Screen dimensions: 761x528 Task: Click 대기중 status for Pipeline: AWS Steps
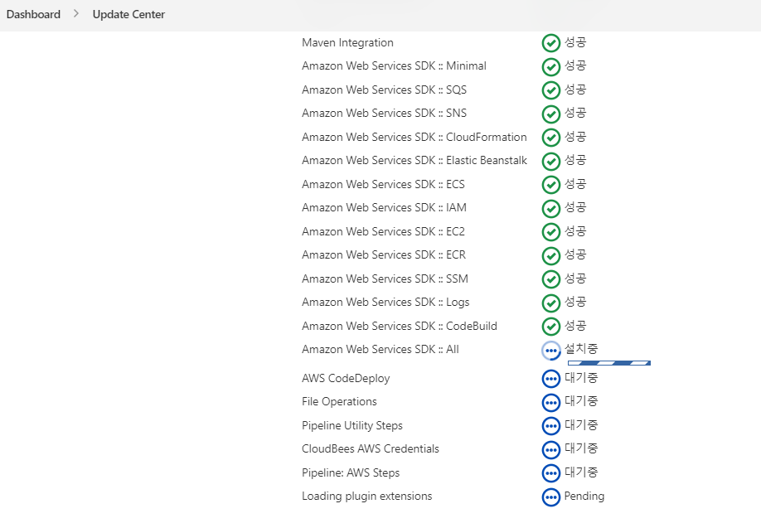pyautogui.click(x=581, y=472)
